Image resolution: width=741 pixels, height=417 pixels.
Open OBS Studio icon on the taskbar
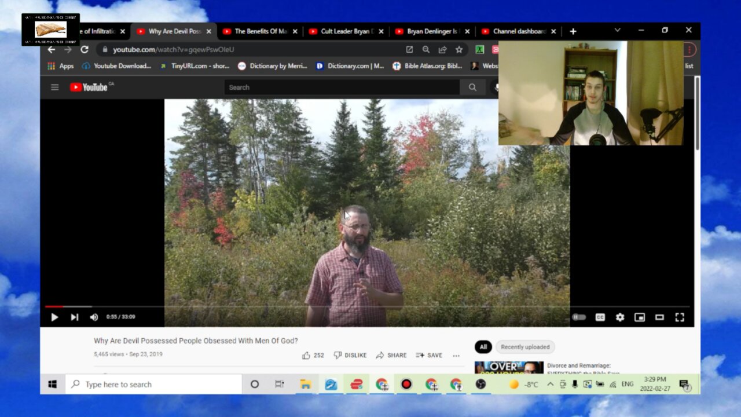(480, 384)
